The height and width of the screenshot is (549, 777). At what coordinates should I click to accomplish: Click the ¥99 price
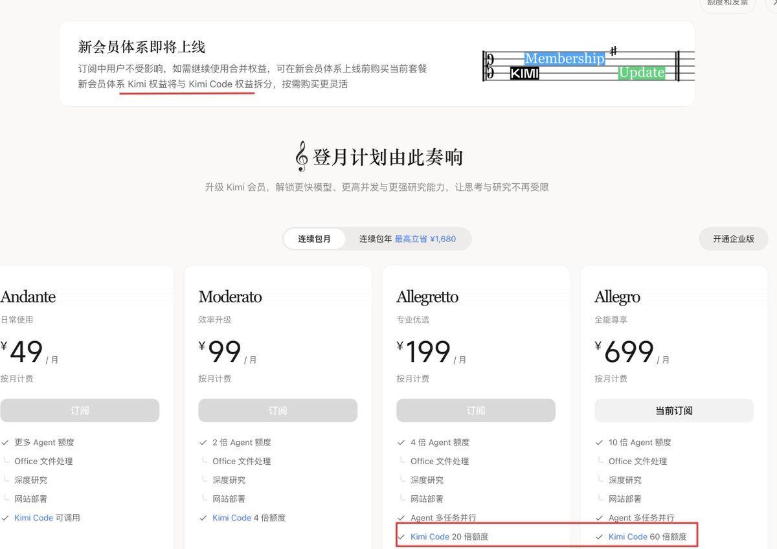point(220,352)
